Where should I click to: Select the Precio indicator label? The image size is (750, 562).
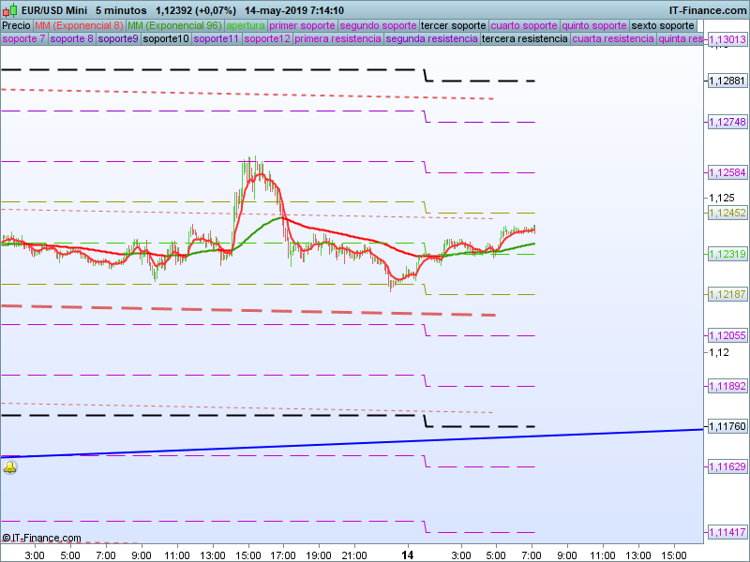tap(16, 25)
